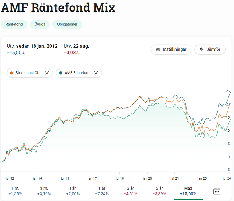
Task: Click 'Utv. 22 aug.' label
Action: pos(76,46)
